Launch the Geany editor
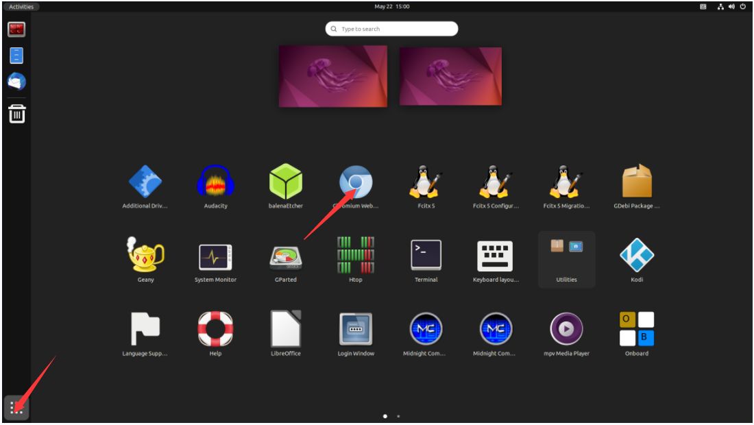This screenshot has height=425, width=754. tap(145, 256)
